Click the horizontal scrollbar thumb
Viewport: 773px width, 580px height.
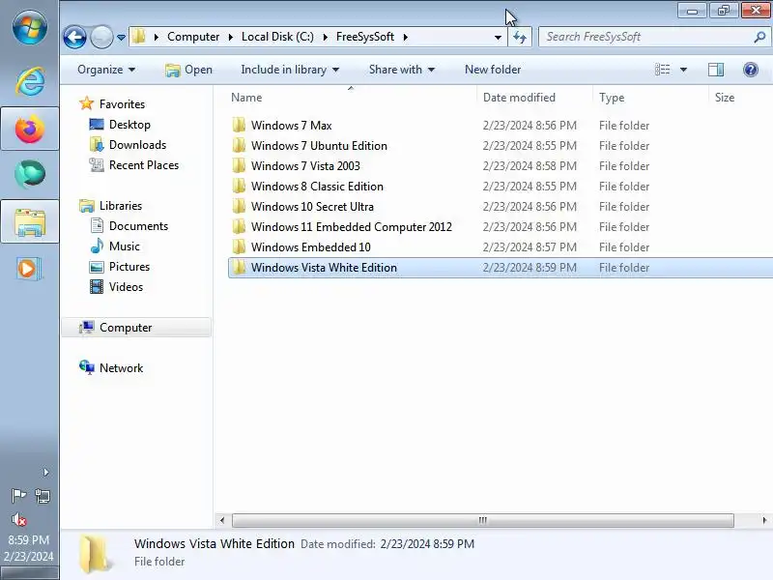[482, 520]
